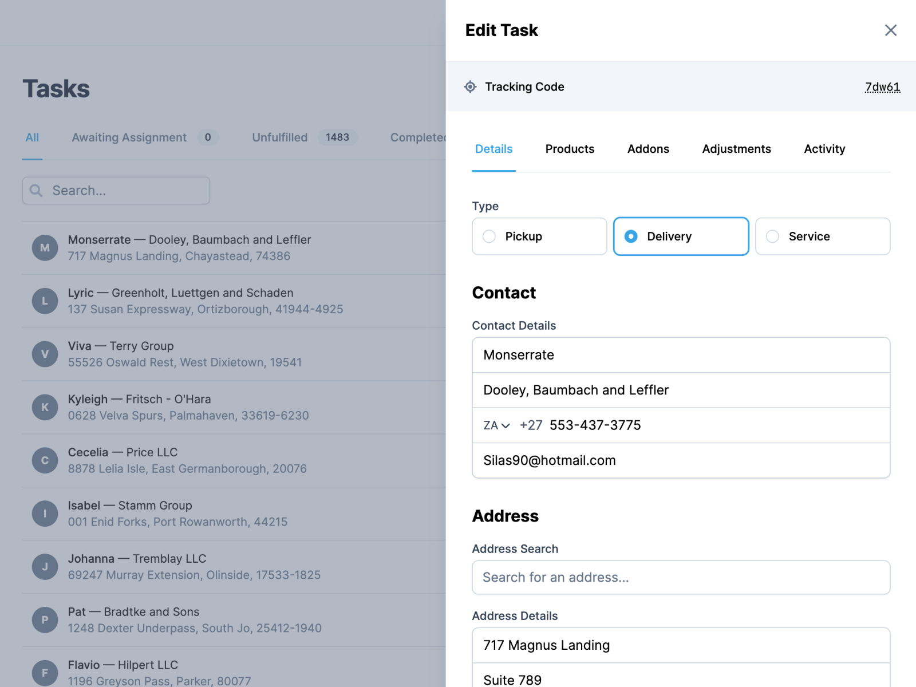Click the Viva Terry Group avatar
The width and height of the screenshot is (916, 687).
click(x=45, y=354)
